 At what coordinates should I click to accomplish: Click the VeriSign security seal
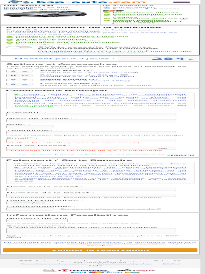pos(136,271)
